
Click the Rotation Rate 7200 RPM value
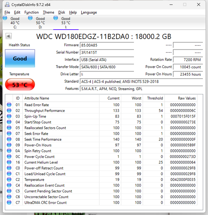pos(188,60)
